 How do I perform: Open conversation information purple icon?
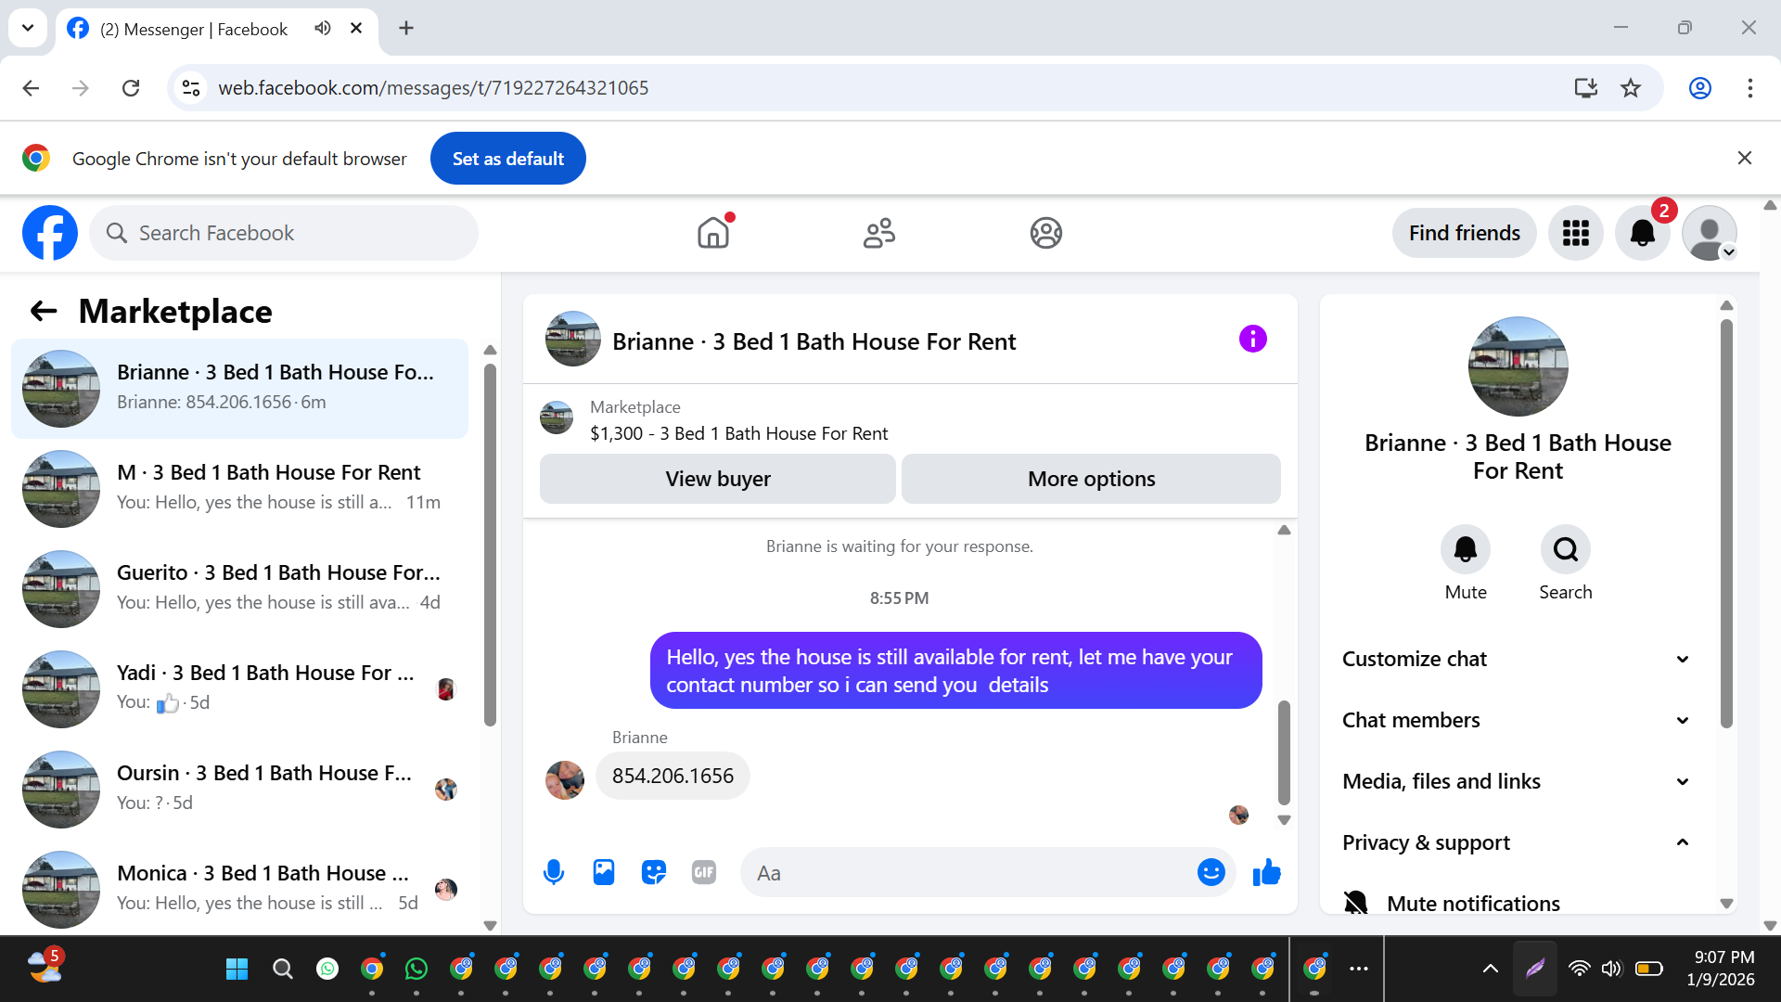[1252, 340]
